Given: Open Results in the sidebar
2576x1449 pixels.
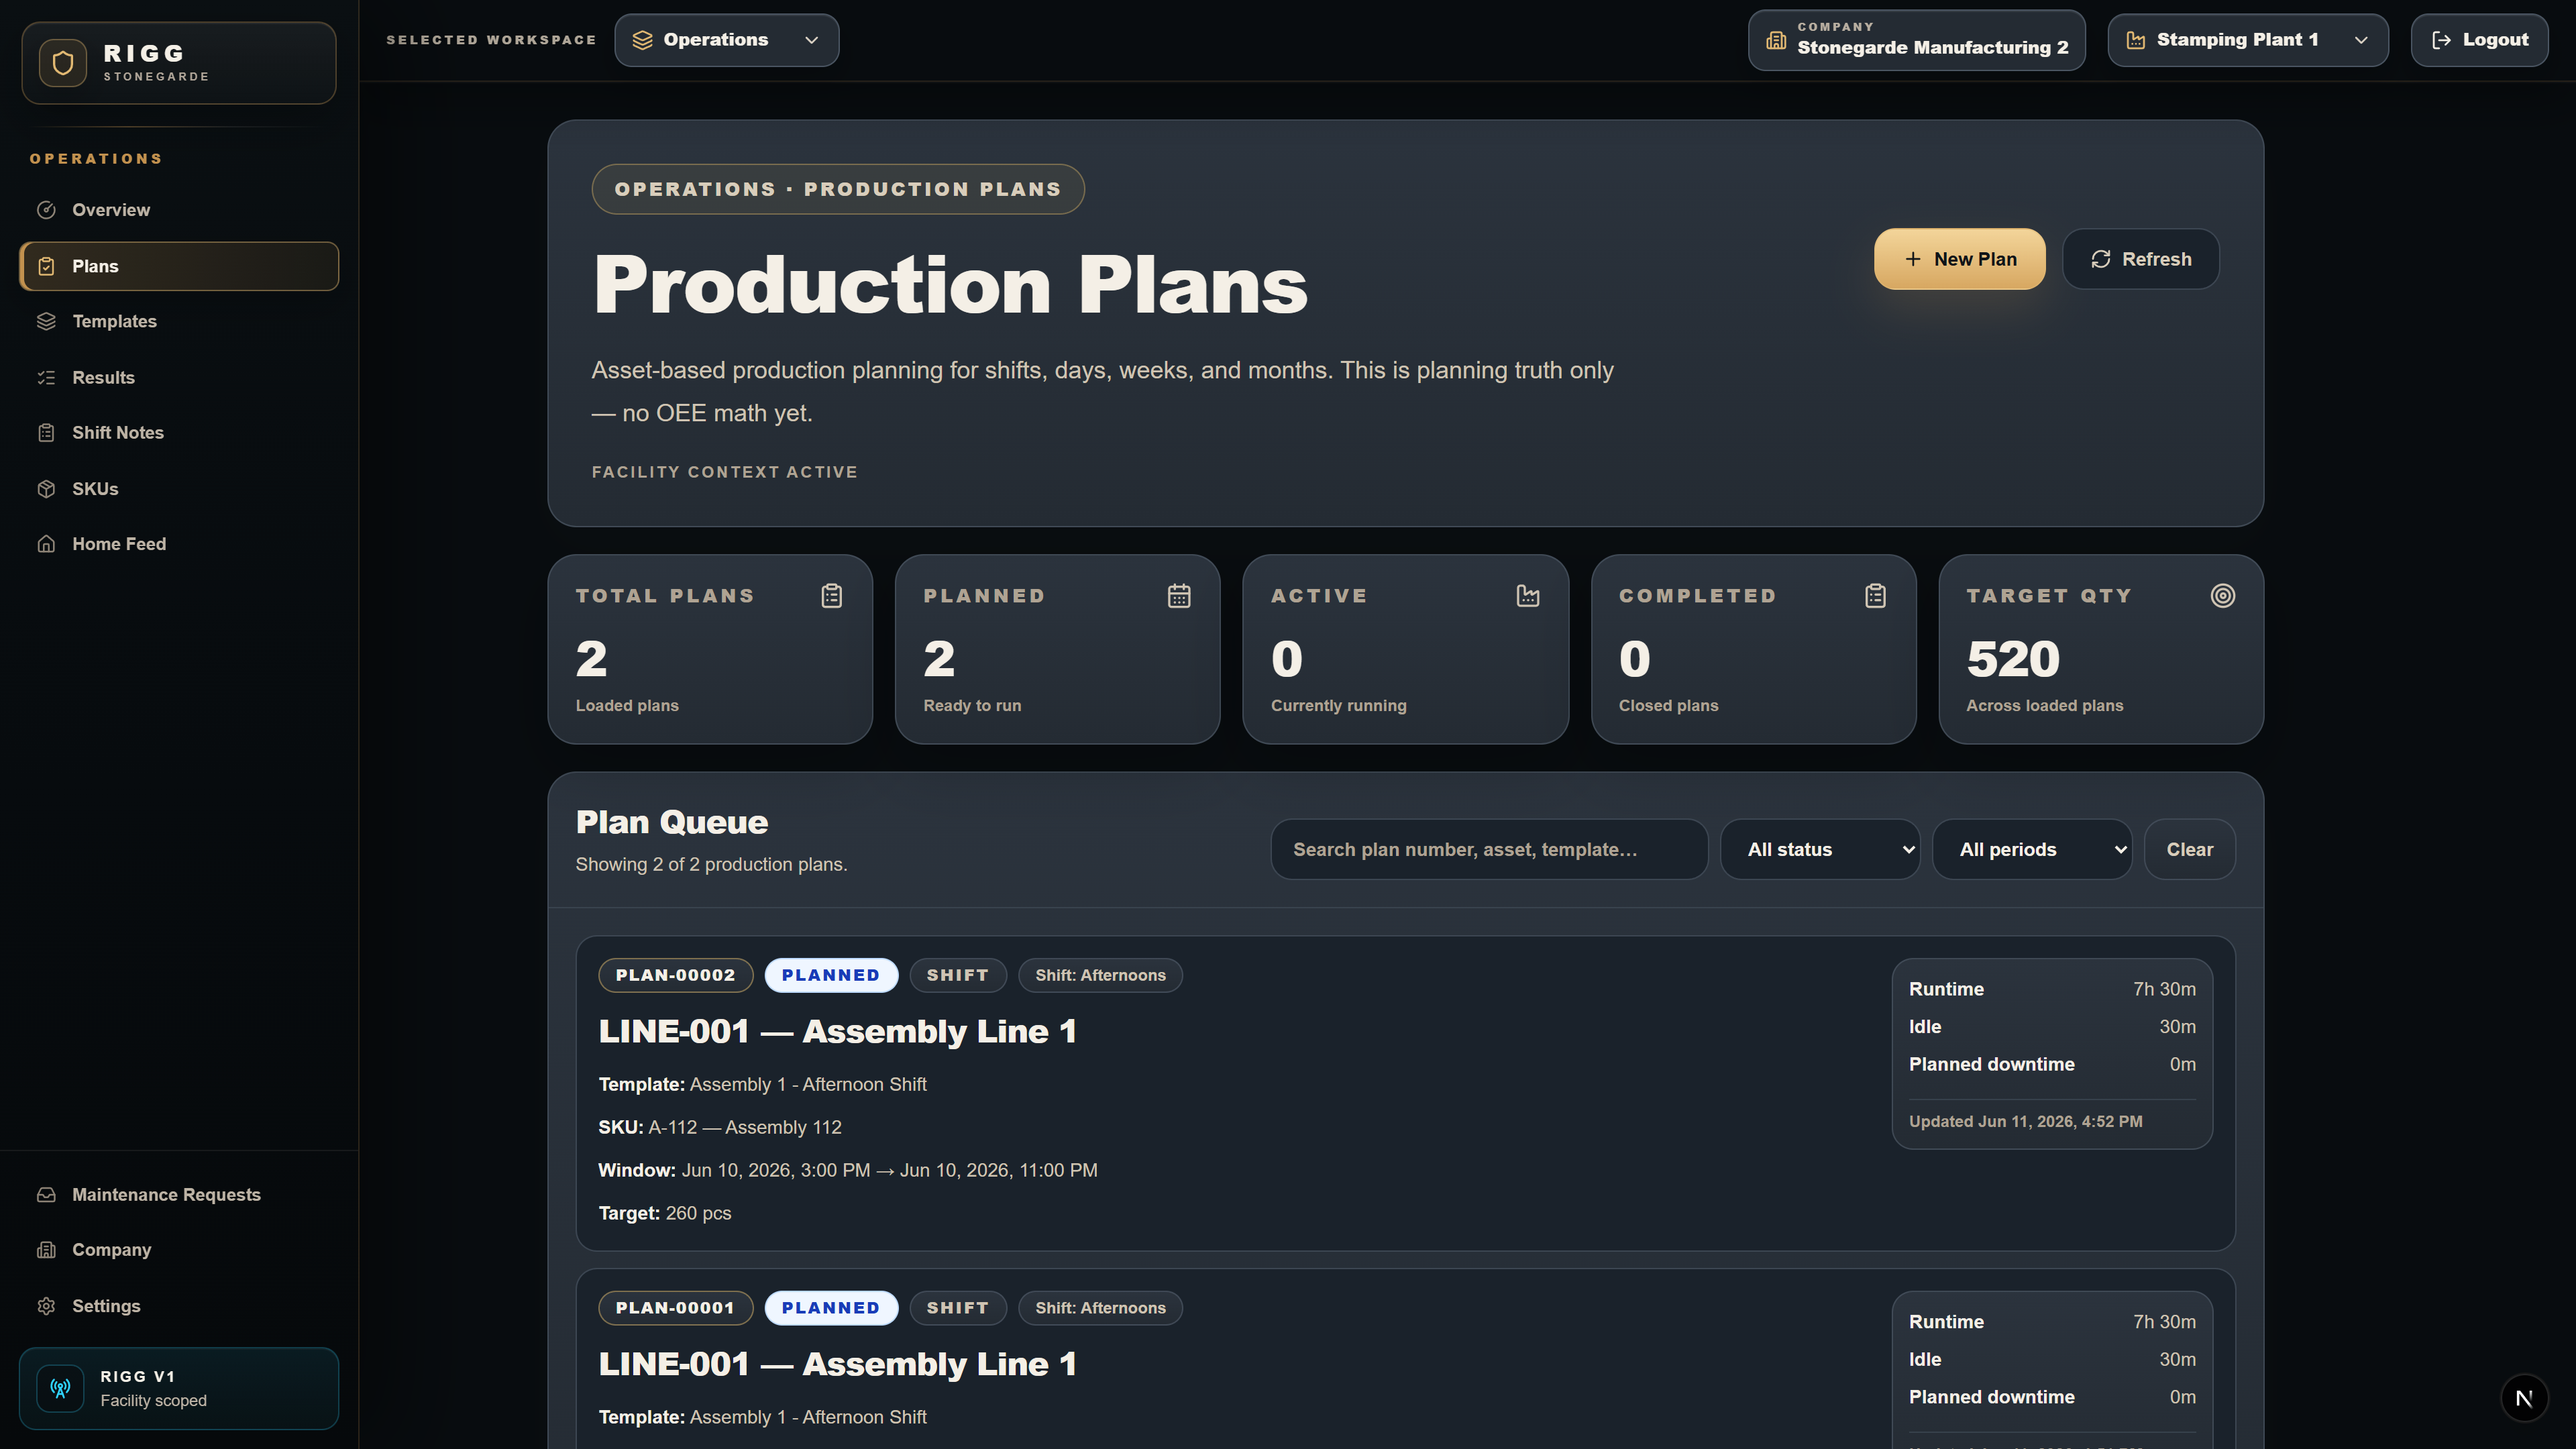Looking at the screenshot, I should 179,377.
